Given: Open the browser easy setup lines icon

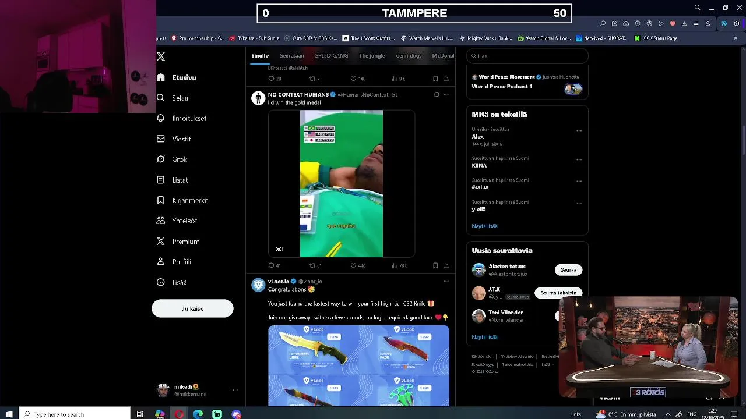Looking at the screenshot, I should [x=696, y=24].
